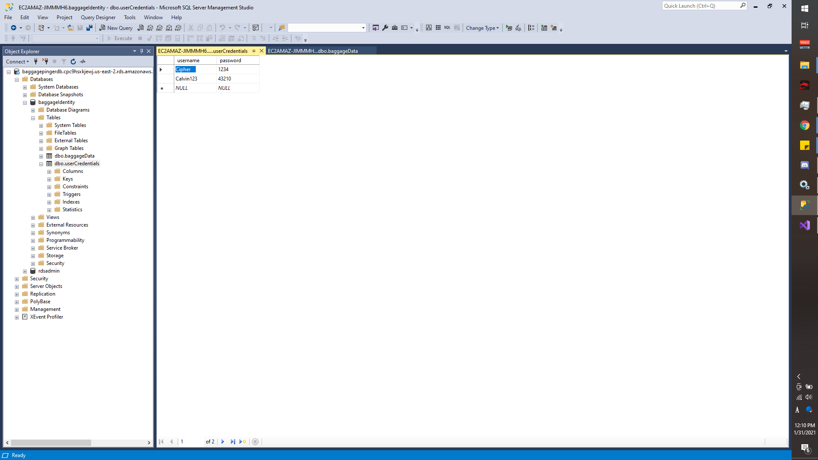Show the SQL pane icon

447,28
